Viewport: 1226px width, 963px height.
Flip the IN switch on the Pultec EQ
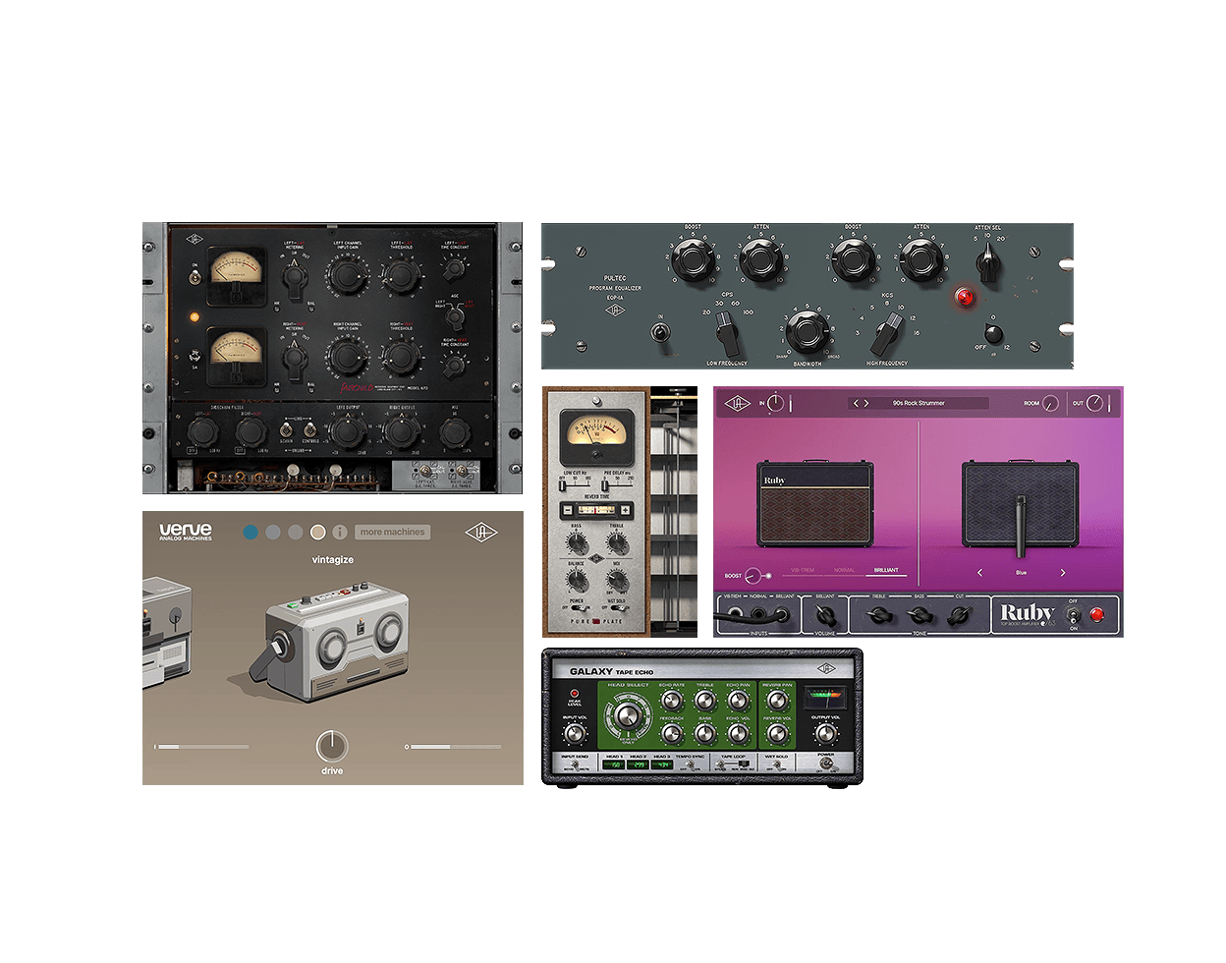point(661,333)
